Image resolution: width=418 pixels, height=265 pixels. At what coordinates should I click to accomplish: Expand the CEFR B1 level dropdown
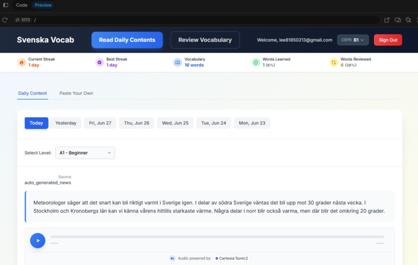[x=353, y=40]
